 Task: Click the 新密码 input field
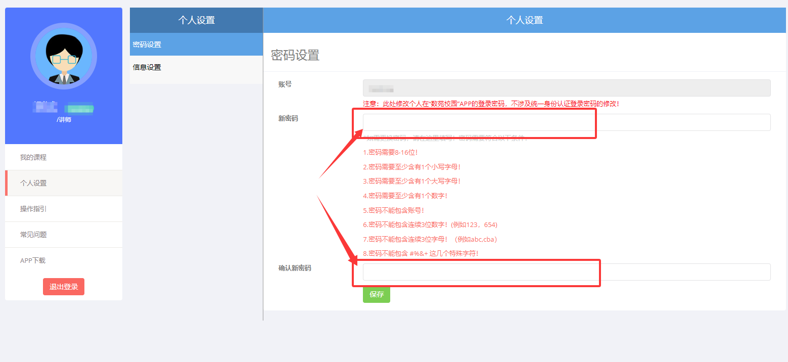[x=567, y=122]
